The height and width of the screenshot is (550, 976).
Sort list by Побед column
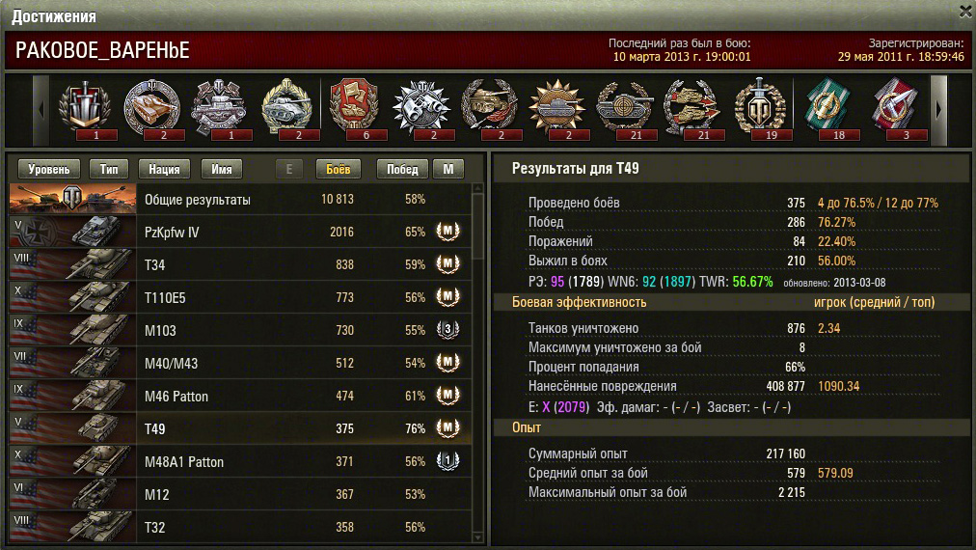(x=402, y=169)
